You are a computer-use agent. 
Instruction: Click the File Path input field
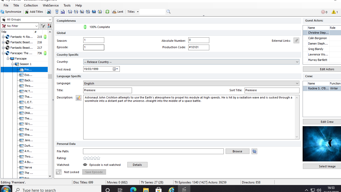(x=153, y=151)
